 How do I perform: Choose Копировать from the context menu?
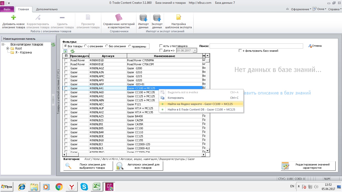pyautogui.click(x=201, y=98)
